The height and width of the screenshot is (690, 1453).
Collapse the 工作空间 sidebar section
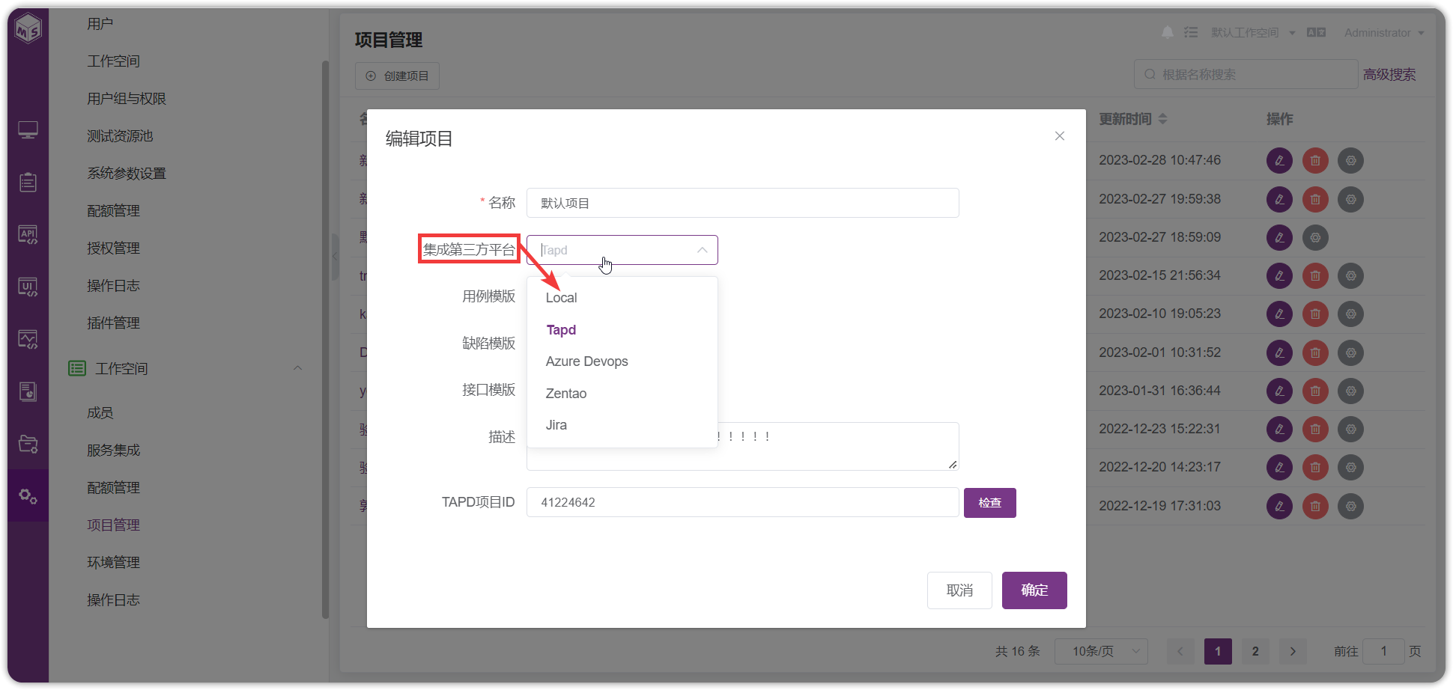(x=297, y=368)
